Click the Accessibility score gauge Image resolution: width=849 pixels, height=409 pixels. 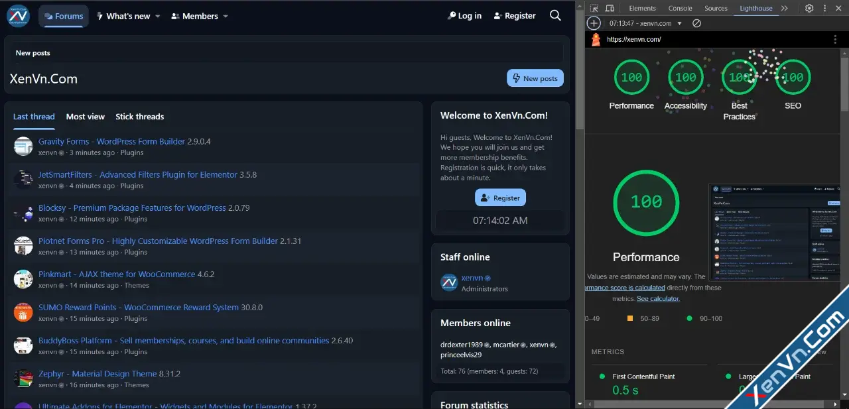(685, 78)
